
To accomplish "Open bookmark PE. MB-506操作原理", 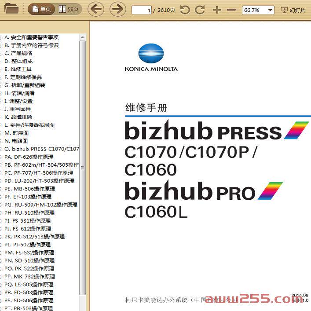I will click(29, 189).
